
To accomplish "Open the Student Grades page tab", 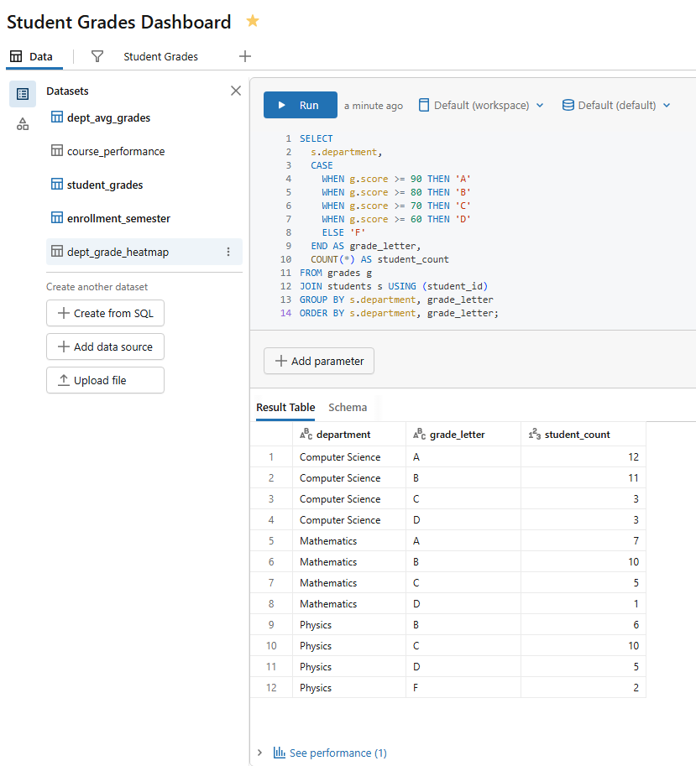I will click(160, 57).
